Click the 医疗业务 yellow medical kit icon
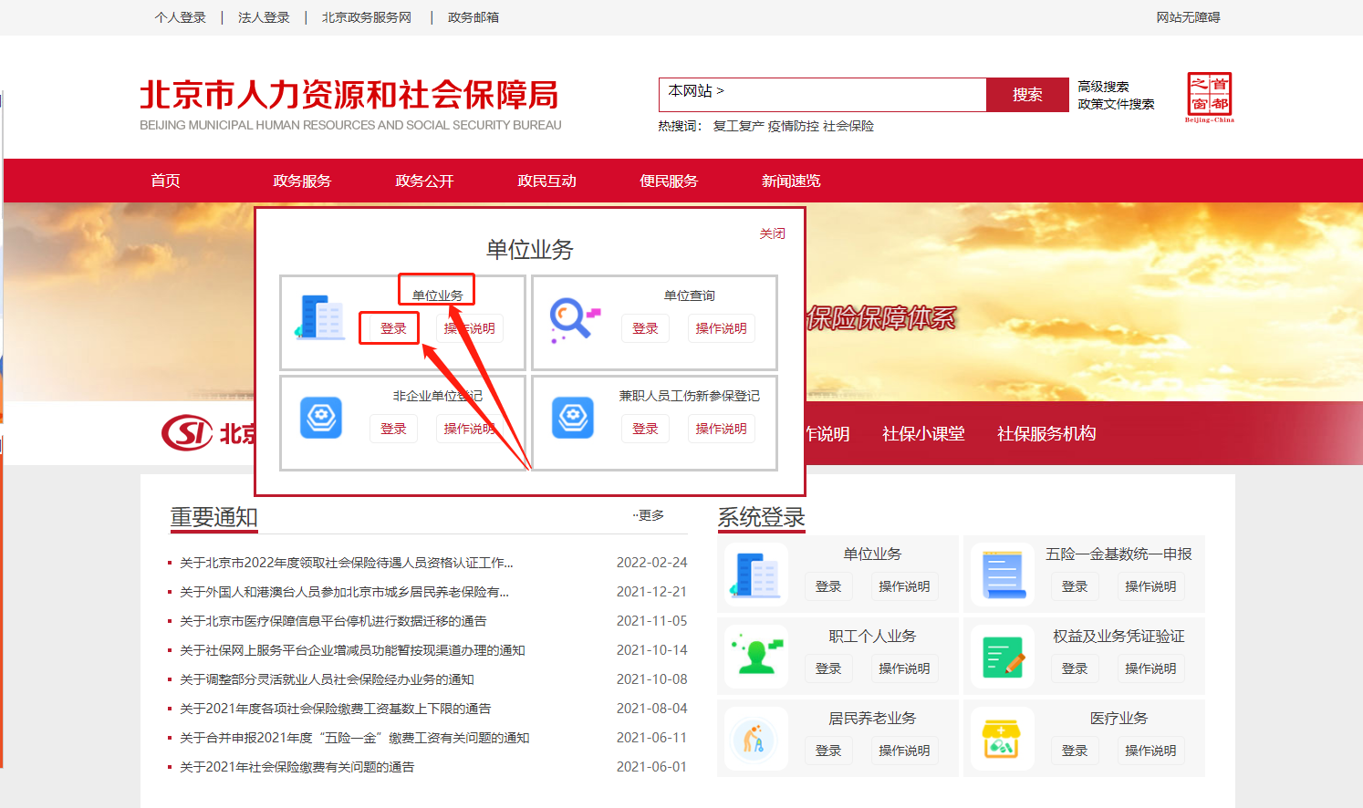This screenshot has height=808, width=1363. pos(1002,739)
